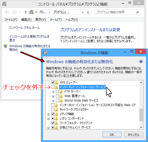Click the magnifier icon in search box
Screen dimensions: 148x142
(x=138, y=12)
